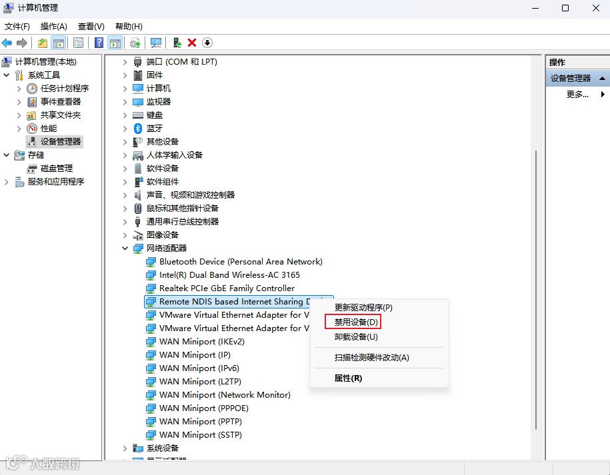The height and width of the screenshot is (475, 610).
Task: Select WAN Miniport (PPPOE) adapter
Action: click(204, 408)
